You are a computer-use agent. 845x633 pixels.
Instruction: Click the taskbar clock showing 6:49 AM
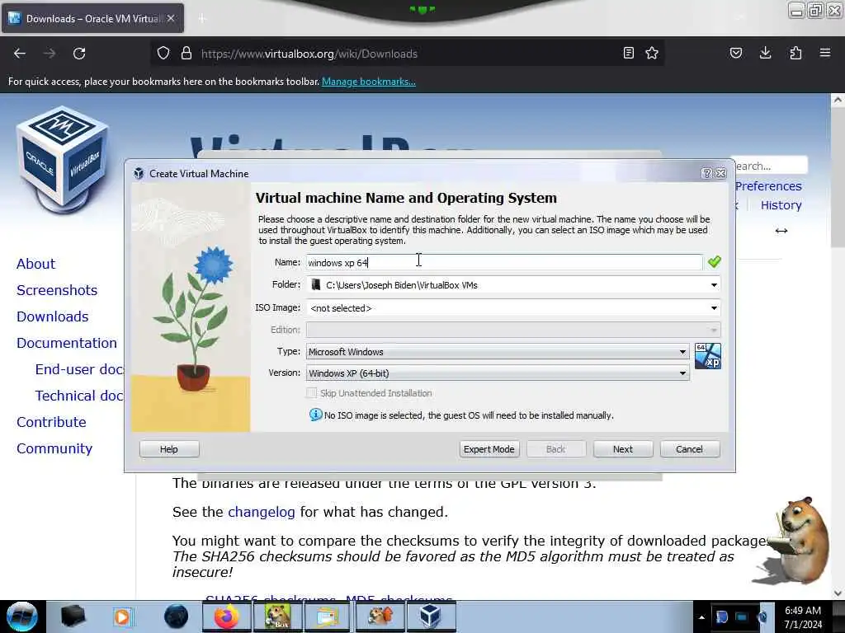[x=803, y=617]
